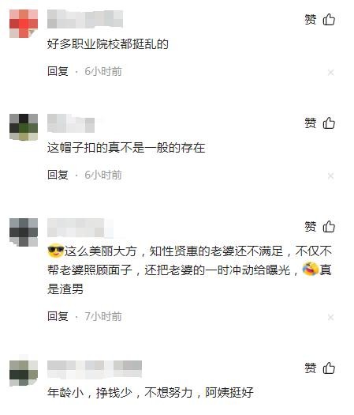Like the 真是渣男 comment via thumbs-up icon

coord(329,226)
